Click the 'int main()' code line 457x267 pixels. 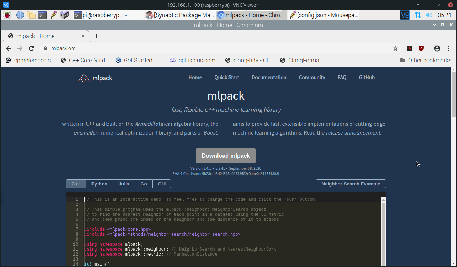(97, 264)
